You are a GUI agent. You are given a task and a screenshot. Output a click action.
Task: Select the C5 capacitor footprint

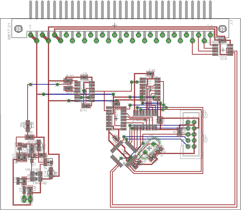coord(84,77)
